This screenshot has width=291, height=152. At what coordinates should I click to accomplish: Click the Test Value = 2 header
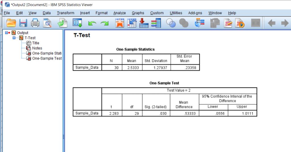pyautogui.click(x=178, y=90)
